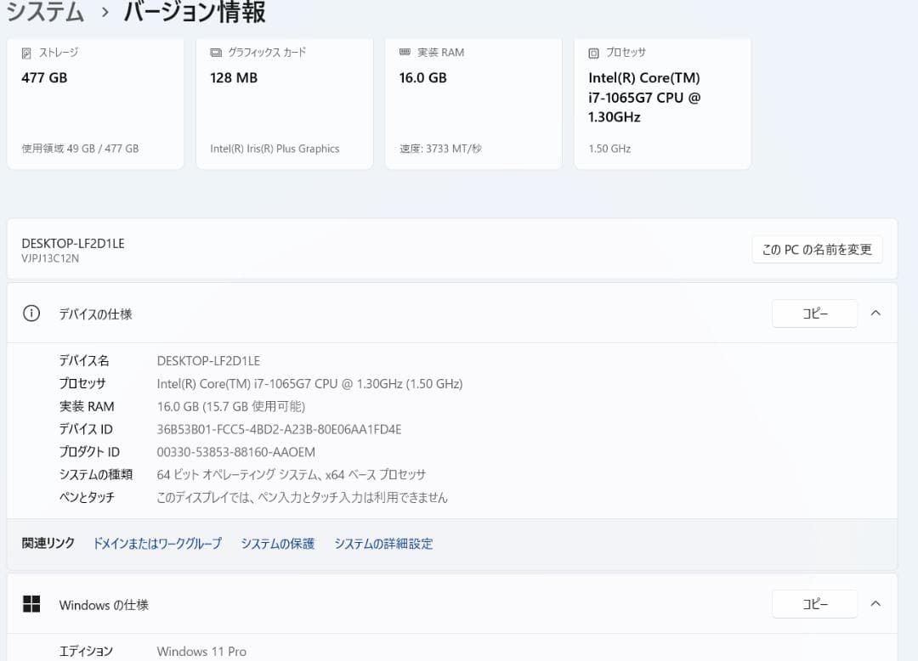Open the 実装 RAM 16.0 GB card

pyautogui.click(x=473, y=104)
